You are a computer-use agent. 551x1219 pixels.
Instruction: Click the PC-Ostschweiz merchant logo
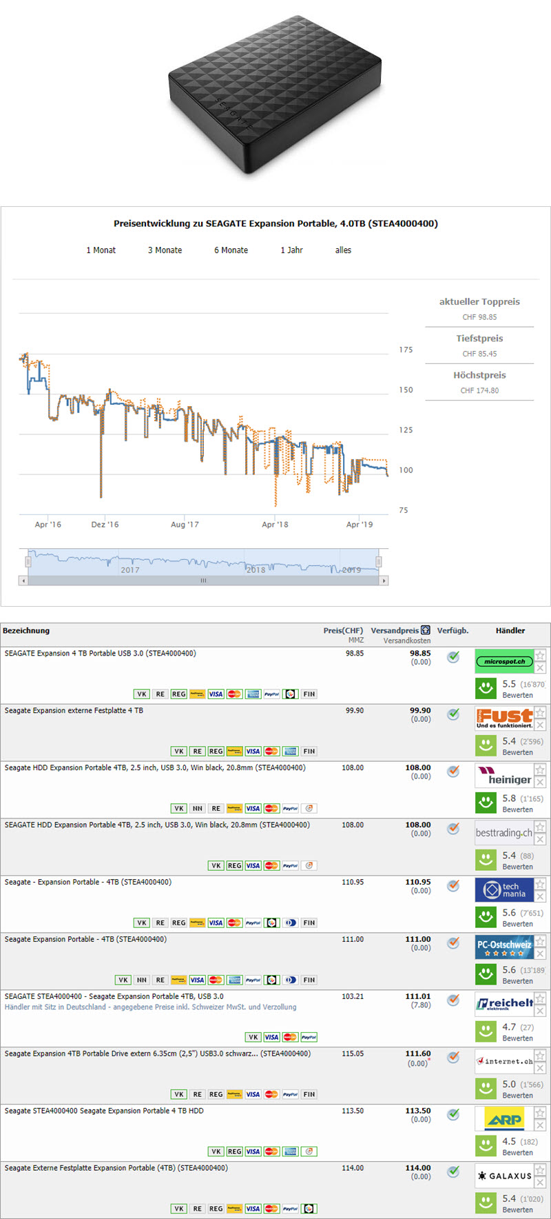click(x=504, y=947)
